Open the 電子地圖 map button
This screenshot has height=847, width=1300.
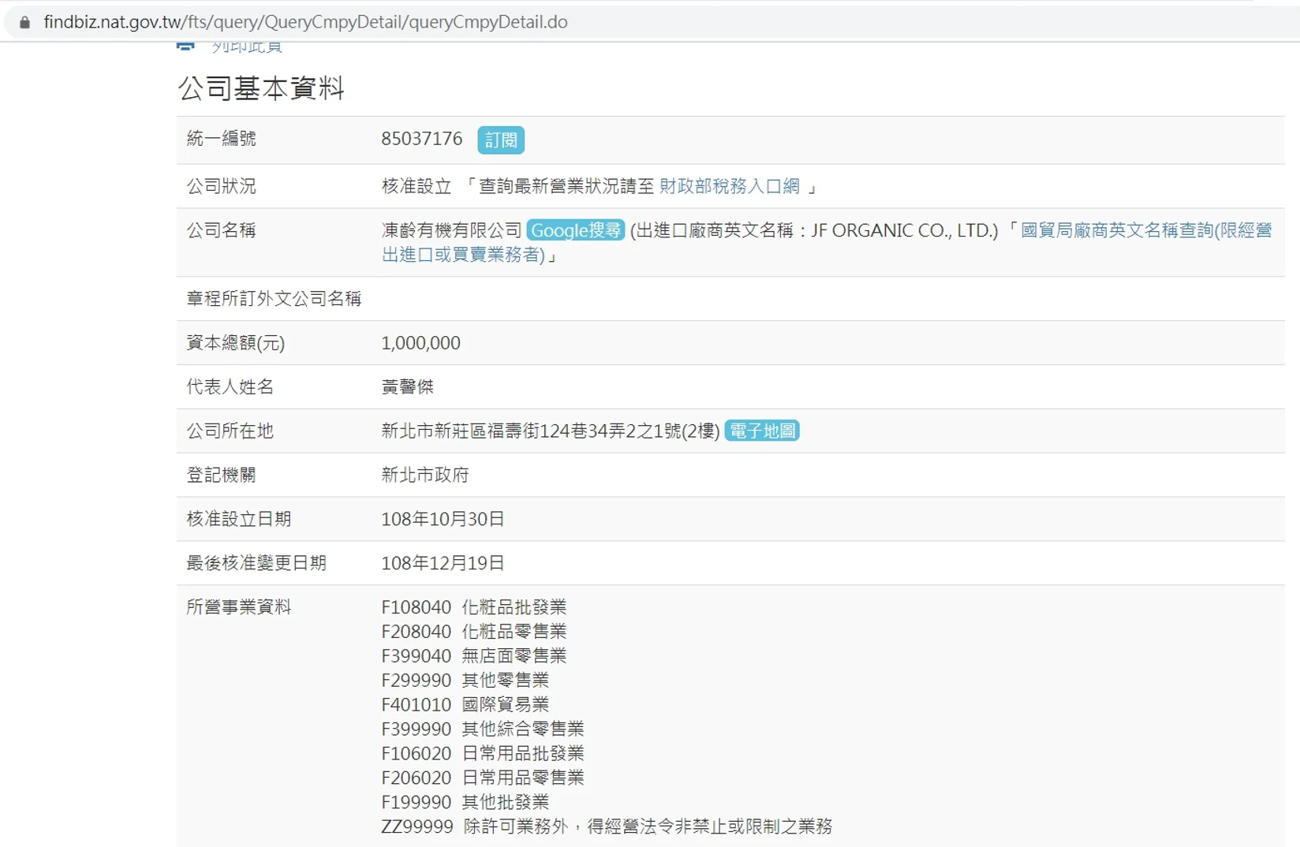pyautogui.click(x=761, y=431)
